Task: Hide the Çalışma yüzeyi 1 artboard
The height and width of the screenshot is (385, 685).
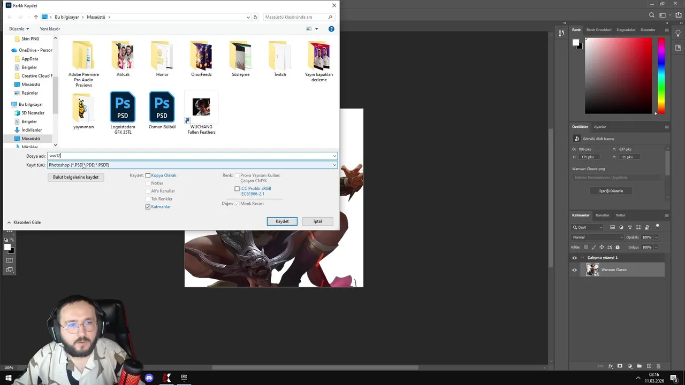Action: pyautogui.click(x=575, y=258)
